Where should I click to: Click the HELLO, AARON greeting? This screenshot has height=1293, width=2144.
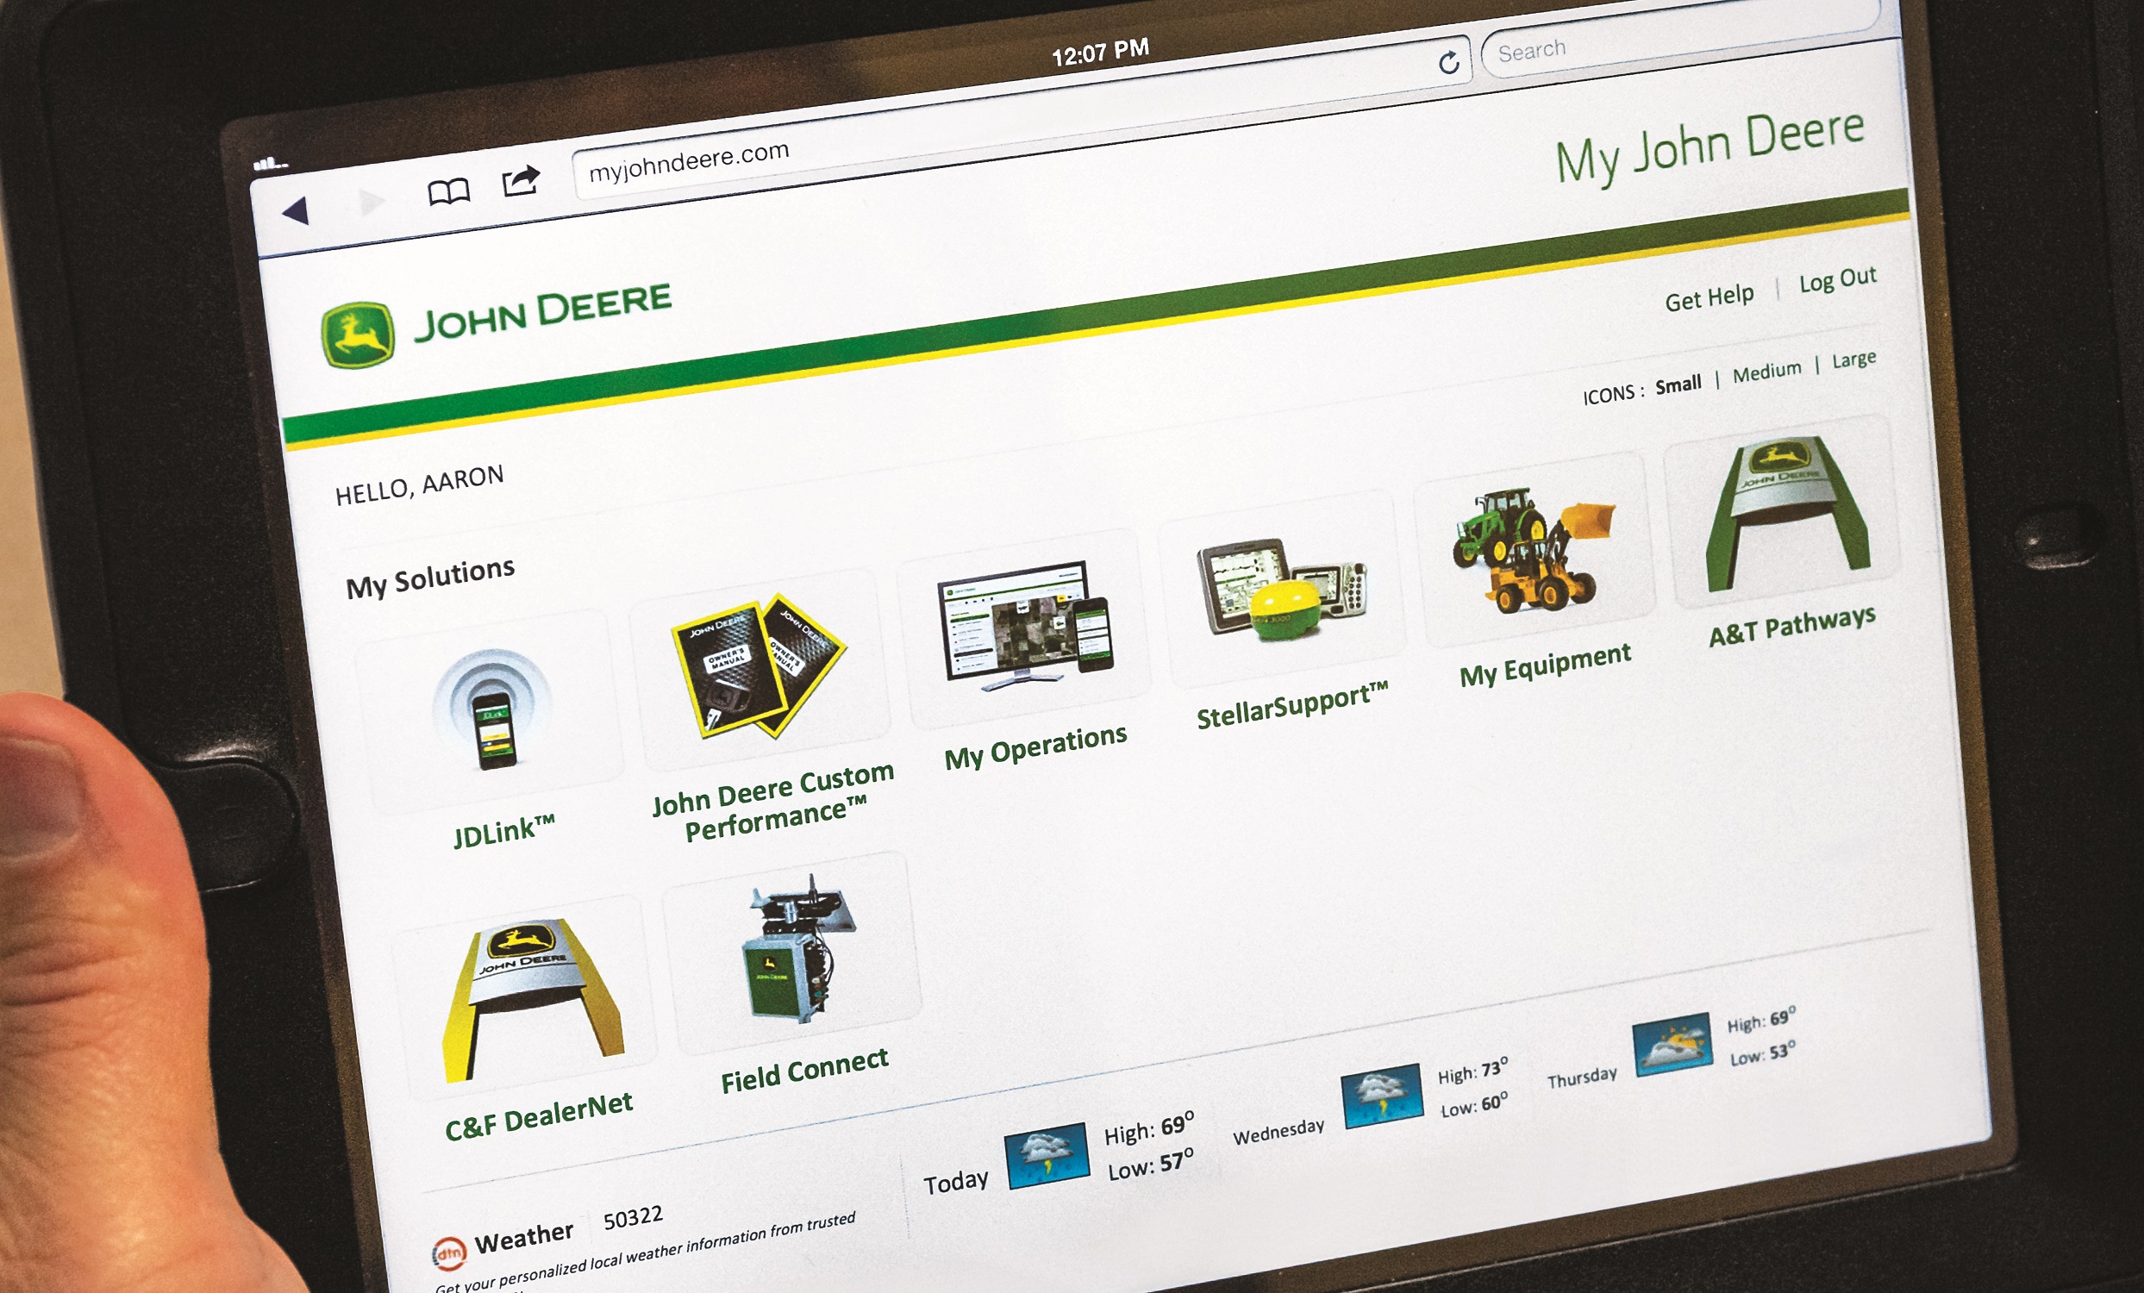(x=419, y=485)
